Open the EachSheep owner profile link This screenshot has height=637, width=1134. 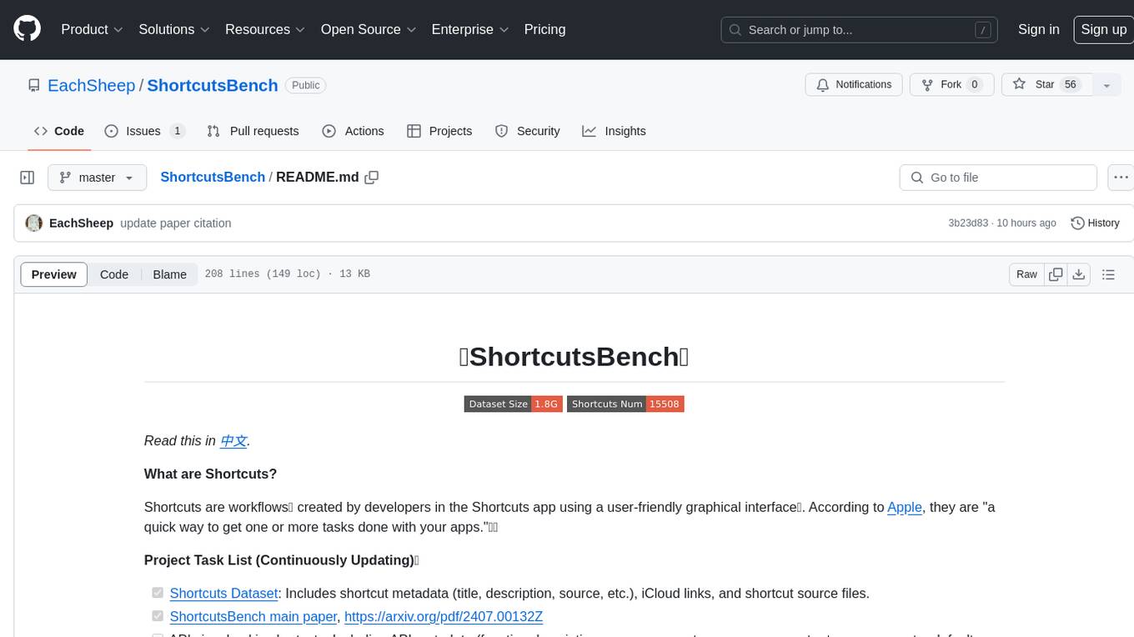(92, 85)
